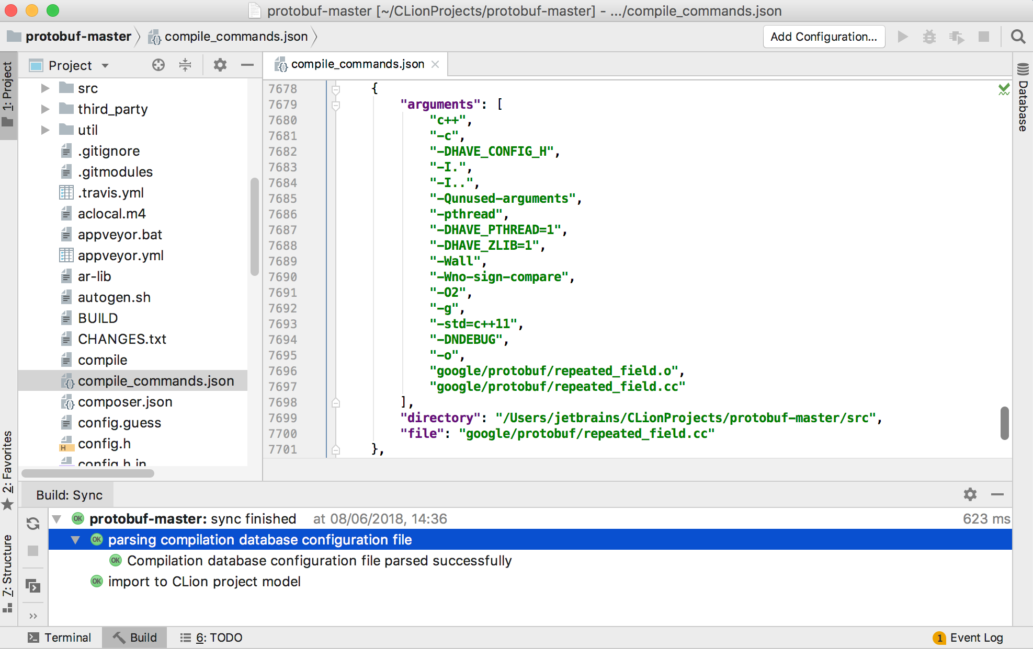Expand more actions chevrons in Build sidebar

click(33, 616)
